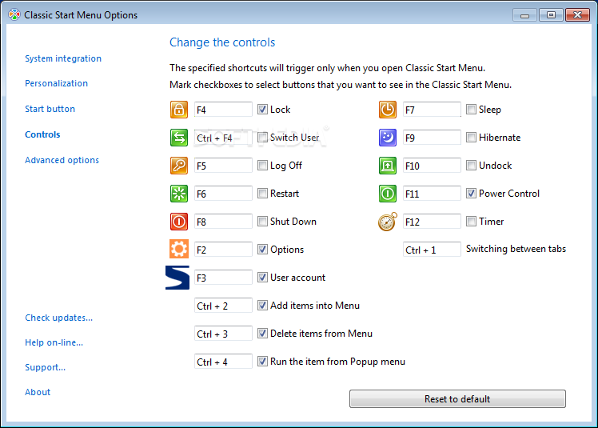Click the Ctrl + 2 shortcut field
The height and width of the screenshot is (428, 598).
[223, 306]
